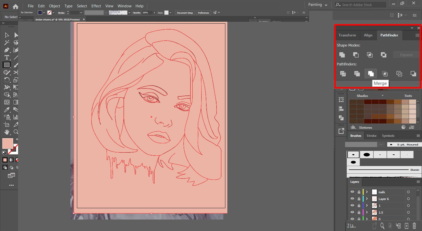Hide the nails layer
Image resolution: width=422 pixels, height=231 pixels.
352,192
